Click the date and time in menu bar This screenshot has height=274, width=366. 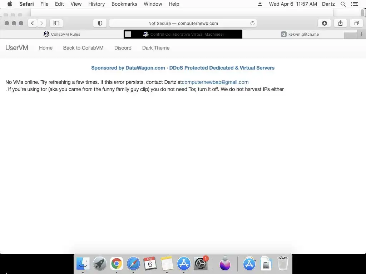click(x=293, y=4)
